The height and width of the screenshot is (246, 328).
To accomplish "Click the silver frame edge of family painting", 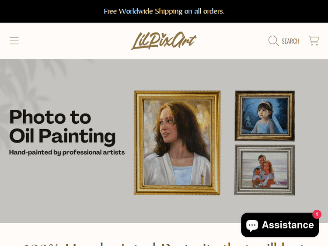I will coord(238,170).
